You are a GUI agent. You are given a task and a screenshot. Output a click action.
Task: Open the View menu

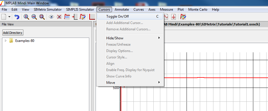click(x=25, y=10)
